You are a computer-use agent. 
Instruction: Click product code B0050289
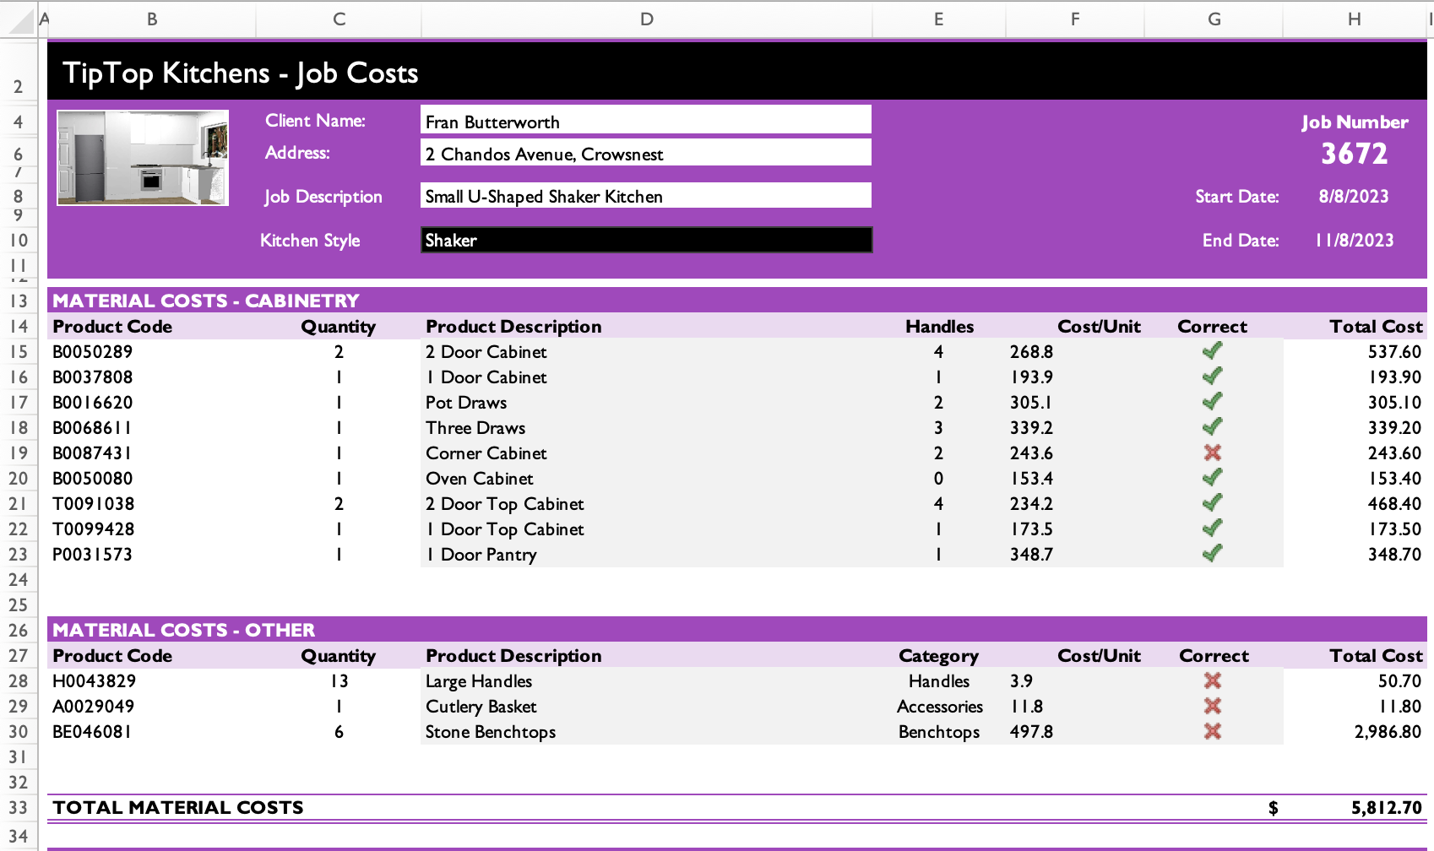(93, 352)
